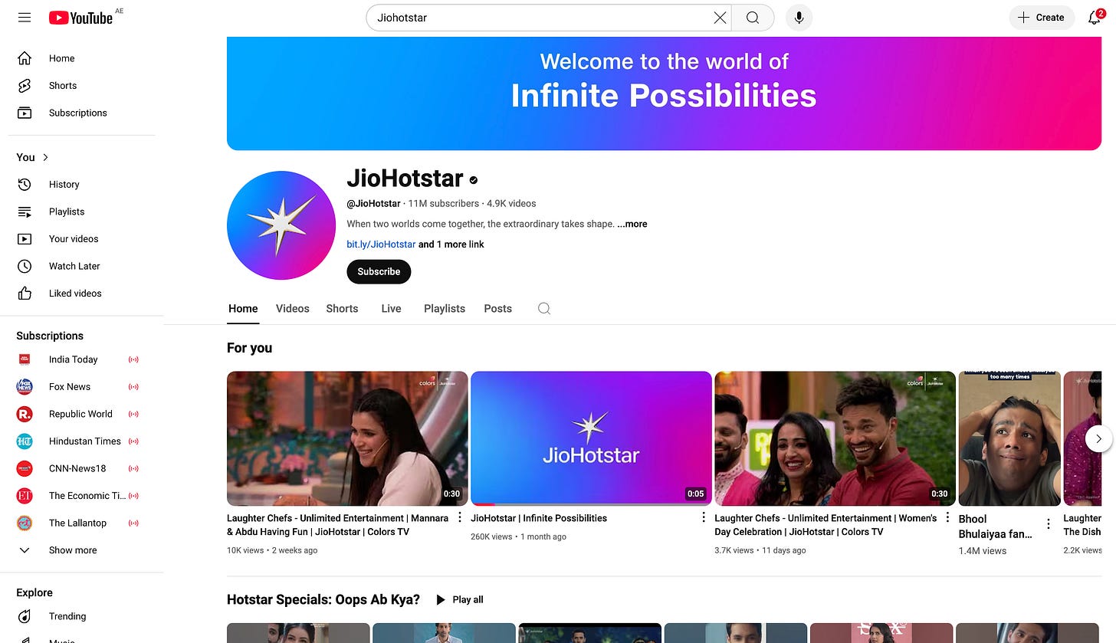Click the Explore section heading
1116x643 pixels.
click(x=34, y=592)
